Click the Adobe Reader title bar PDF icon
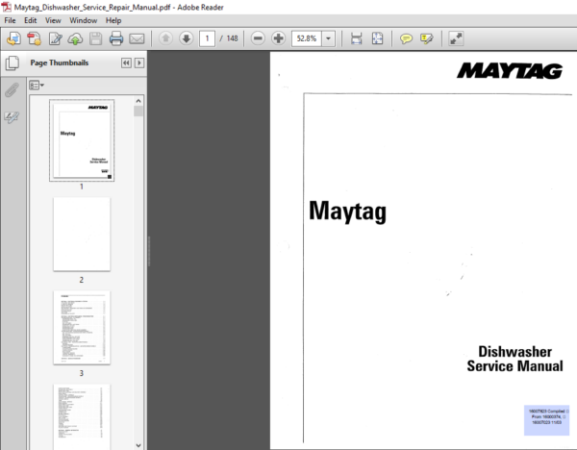The image size is (577, 450). (7, 7)
